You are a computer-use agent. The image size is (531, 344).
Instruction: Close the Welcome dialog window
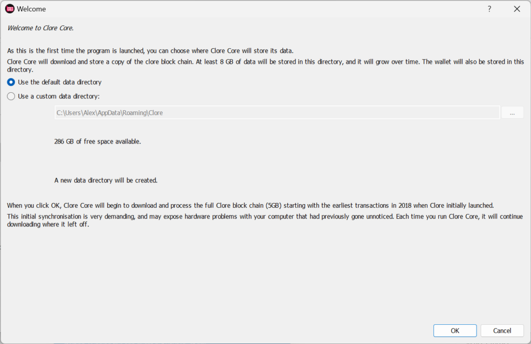[516, 9]
